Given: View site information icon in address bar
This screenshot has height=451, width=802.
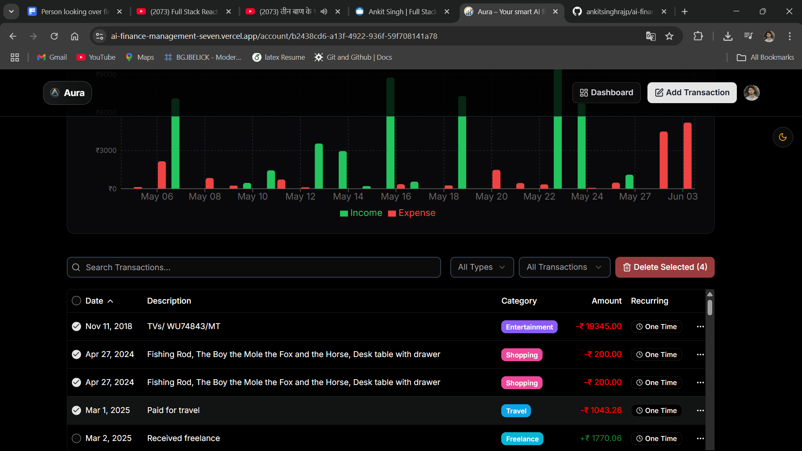Looking at the screenshot, I should coord(99,36).
